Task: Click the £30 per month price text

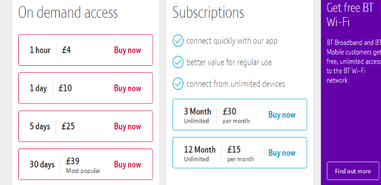Action: (x=236, y=116)
